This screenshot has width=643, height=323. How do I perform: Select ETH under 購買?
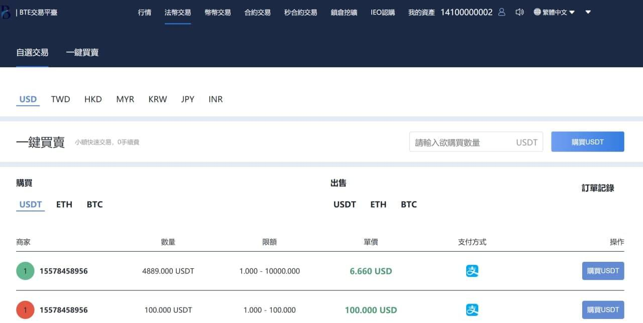click(64, 204)
